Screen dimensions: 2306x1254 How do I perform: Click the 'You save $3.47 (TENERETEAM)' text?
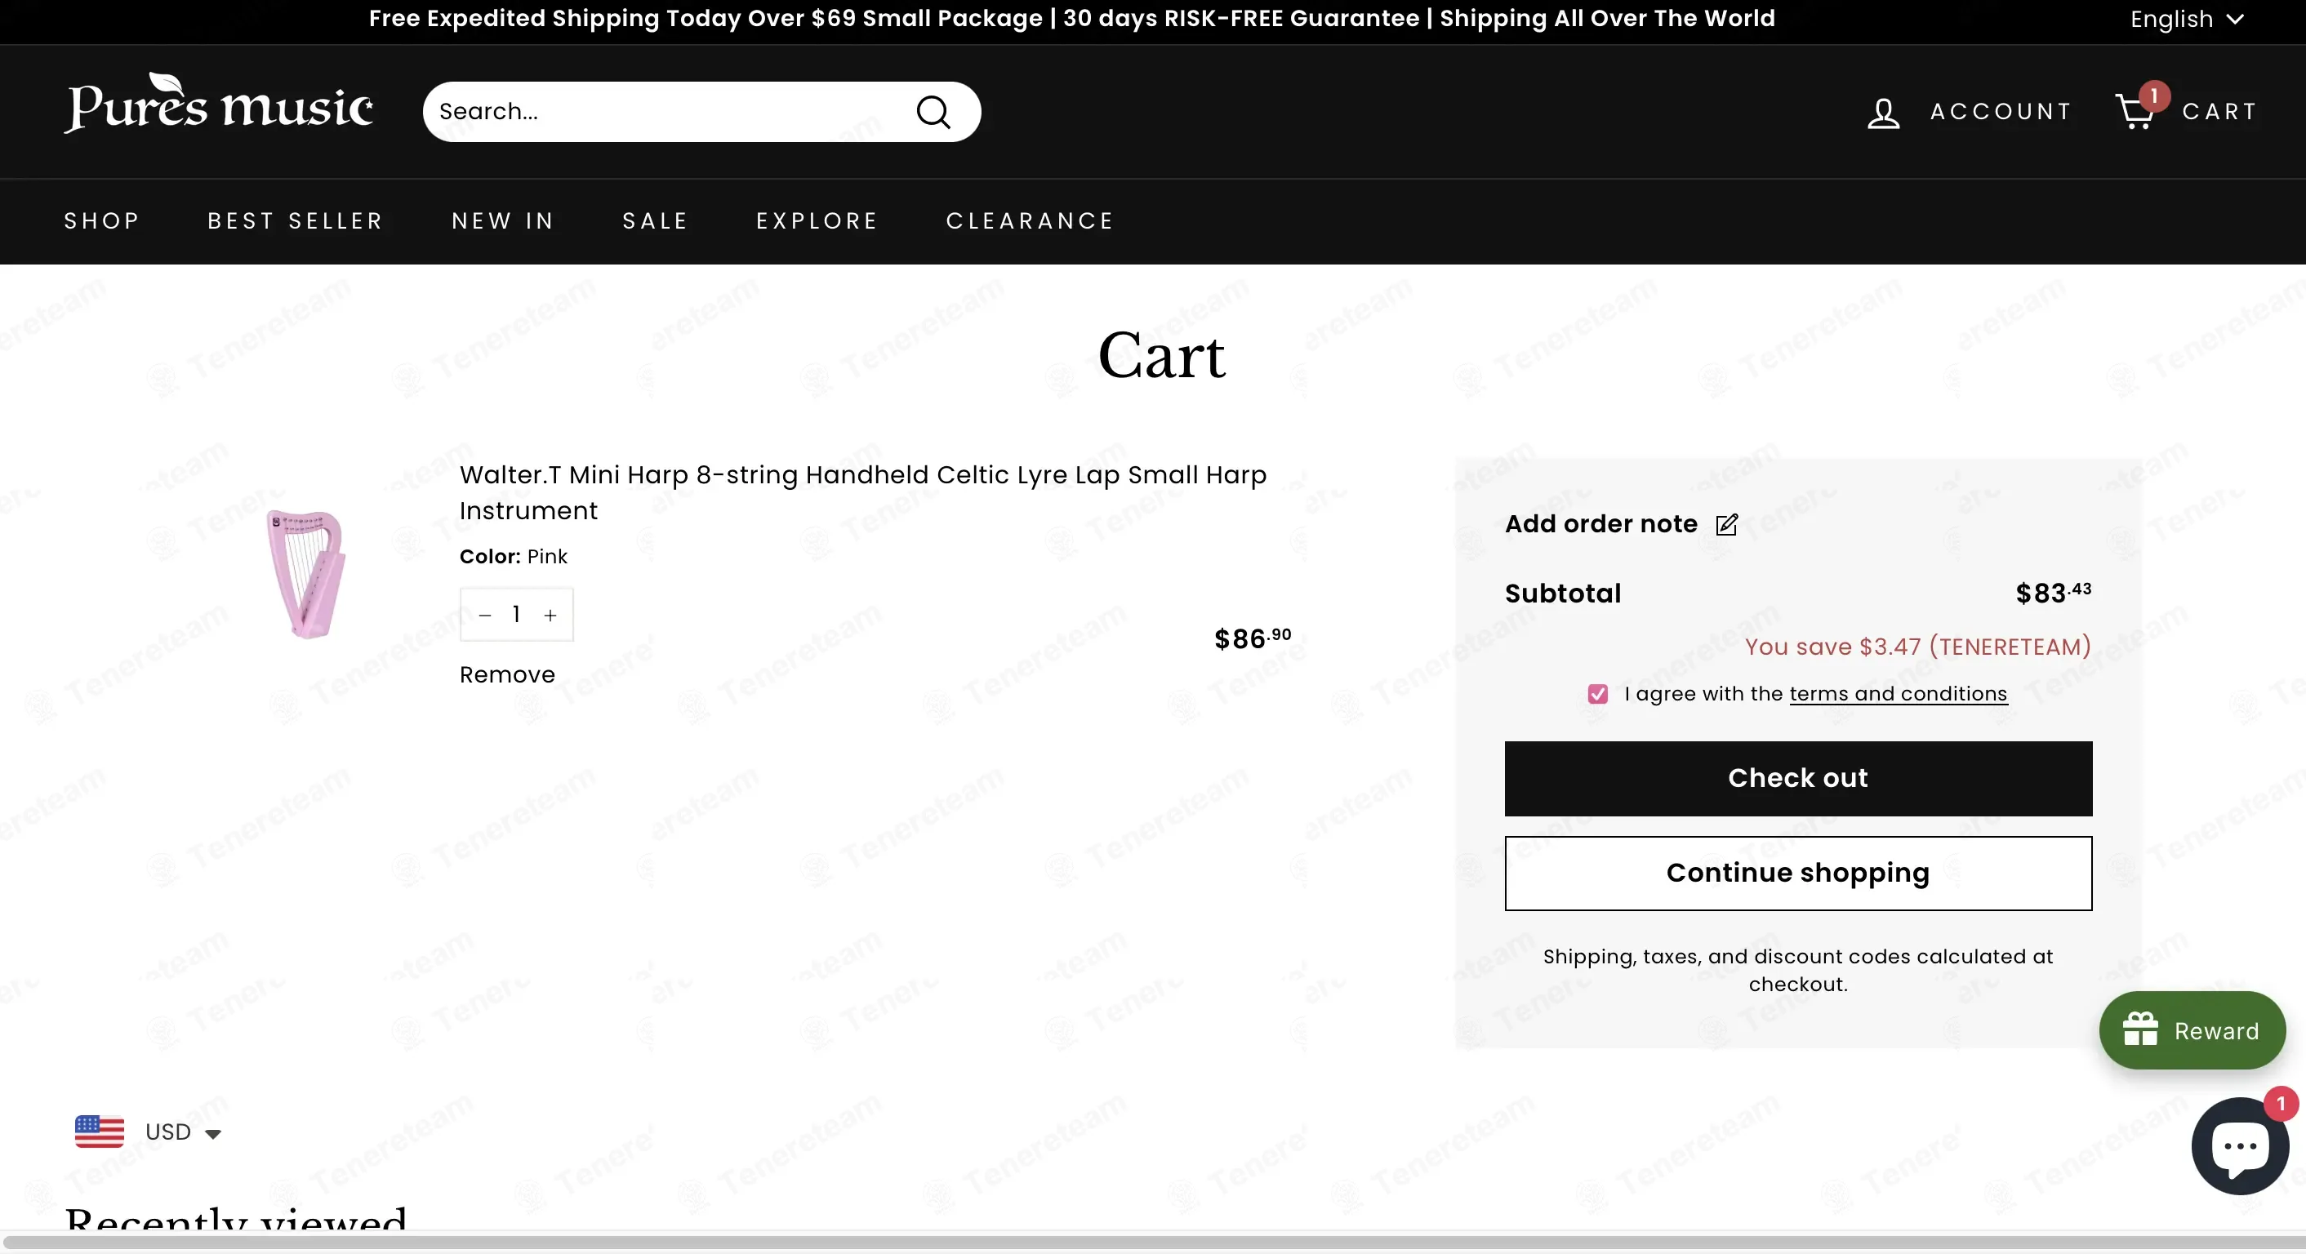point(1918,647)
